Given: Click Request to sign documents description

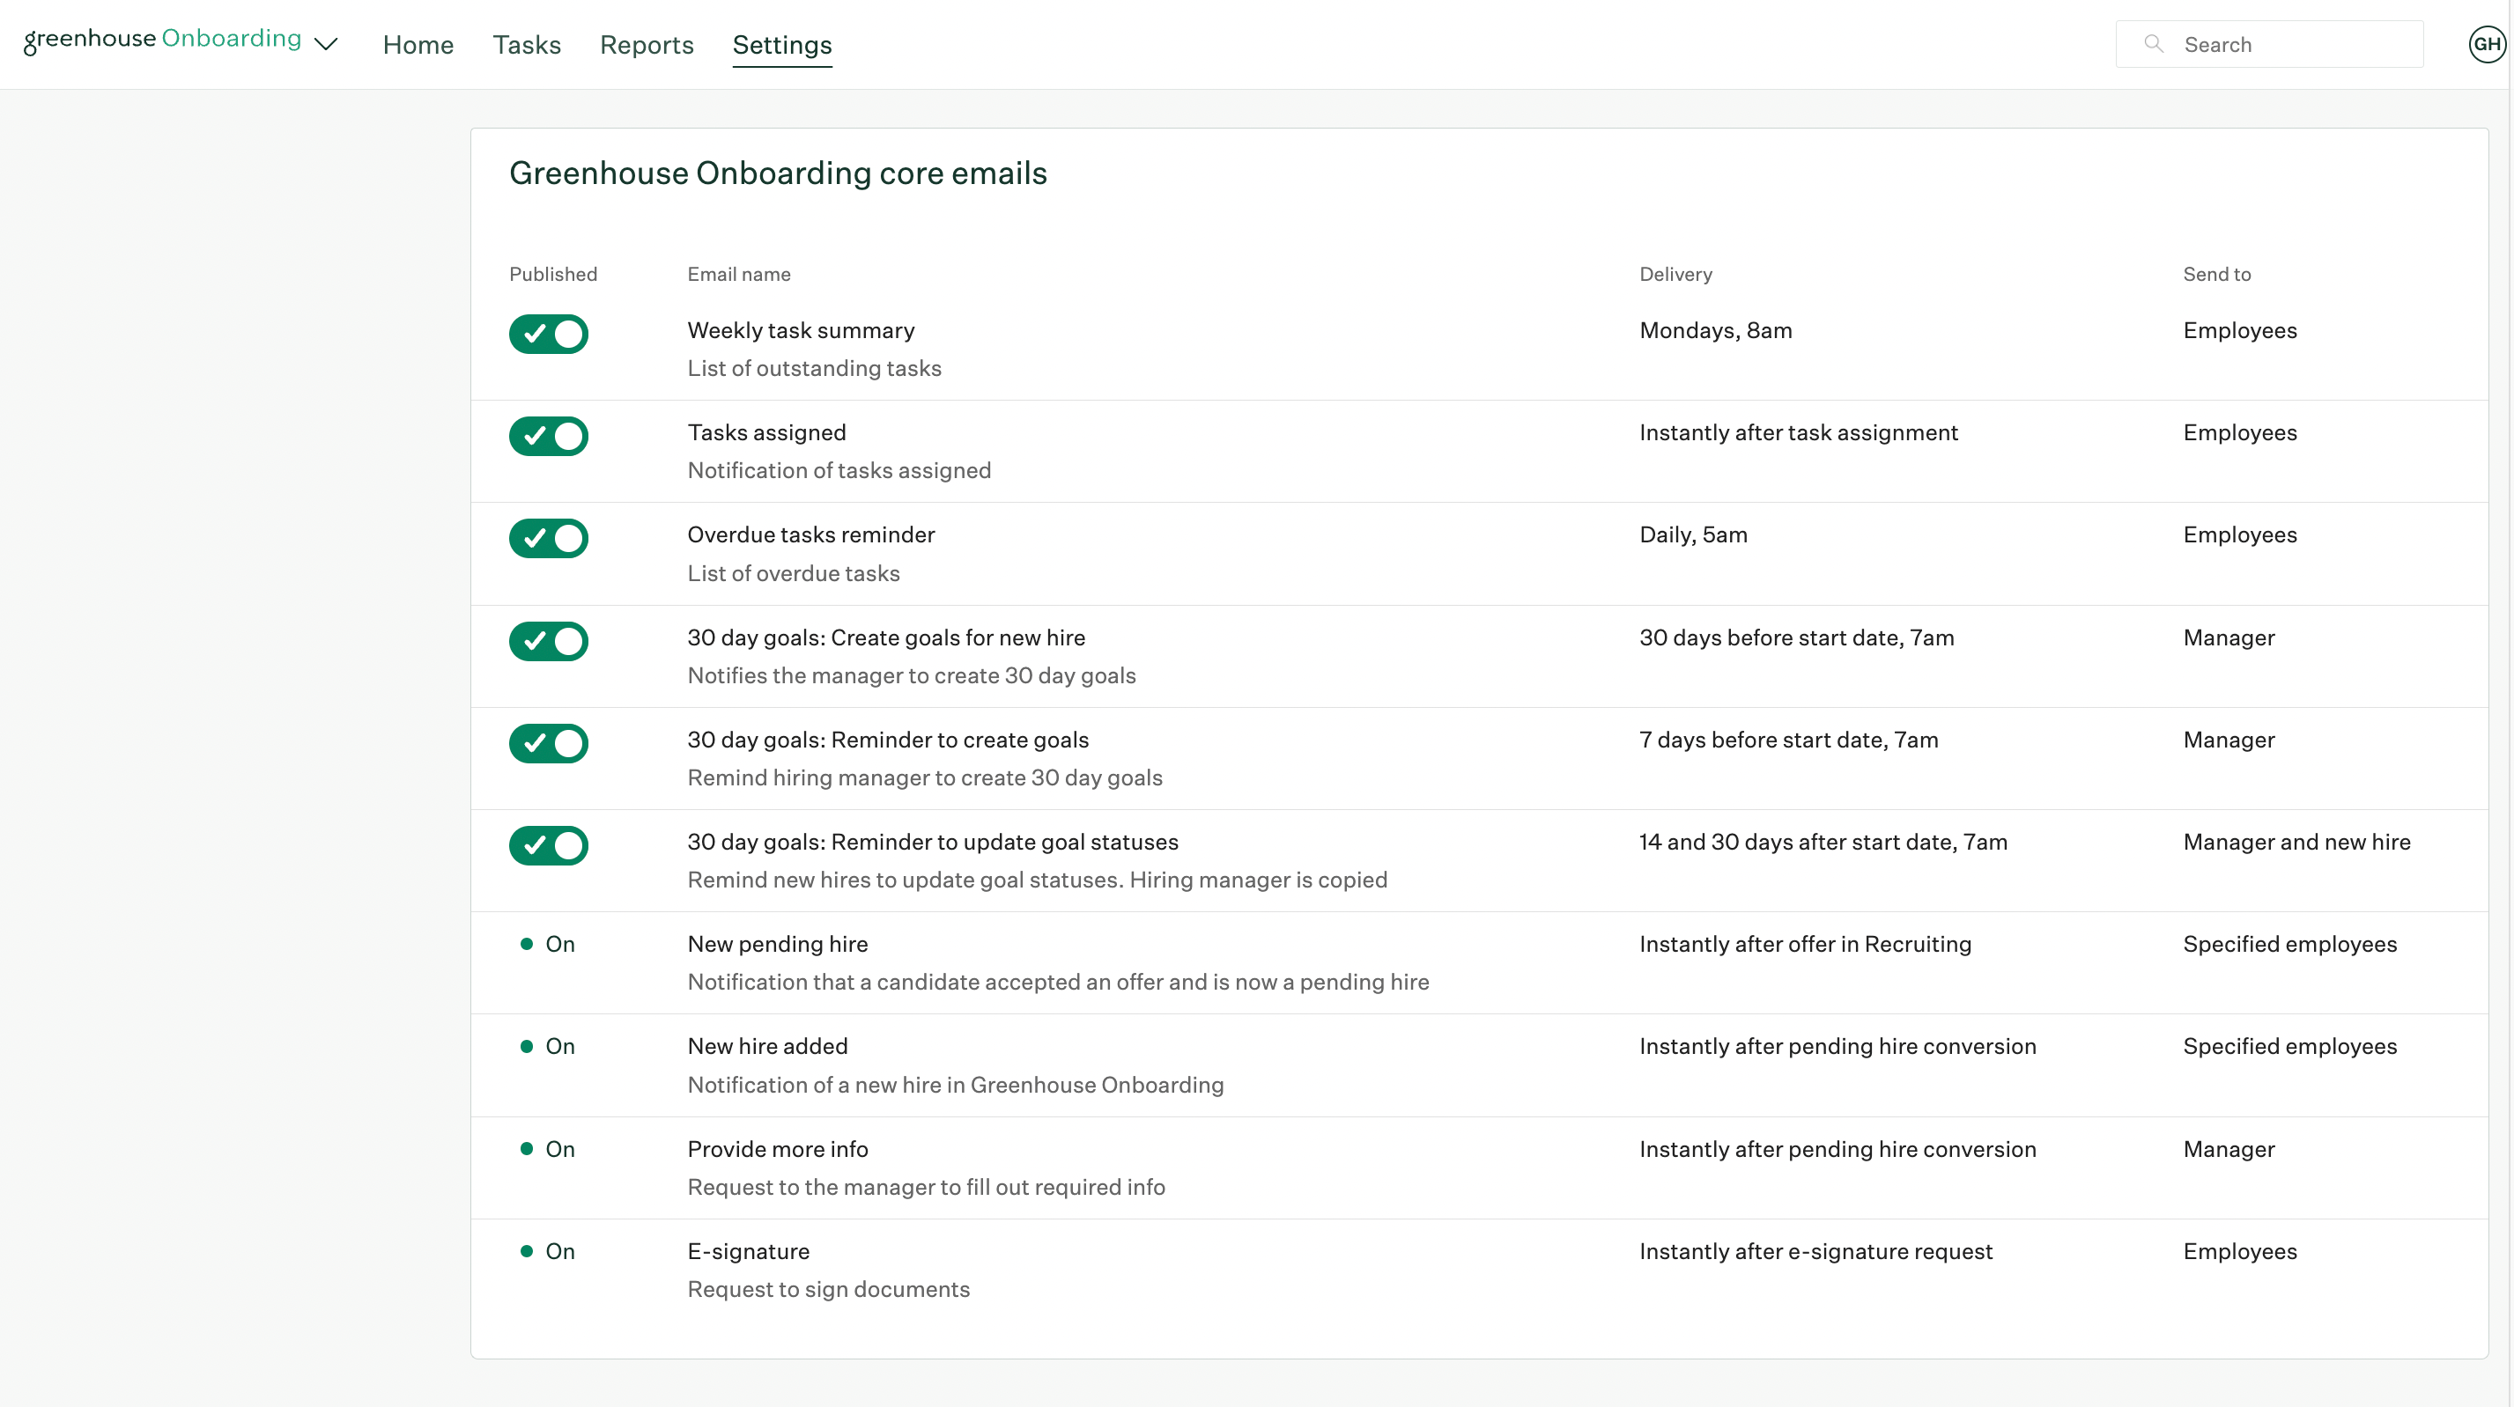Looking at the screenshot, I should point(829,1290).
